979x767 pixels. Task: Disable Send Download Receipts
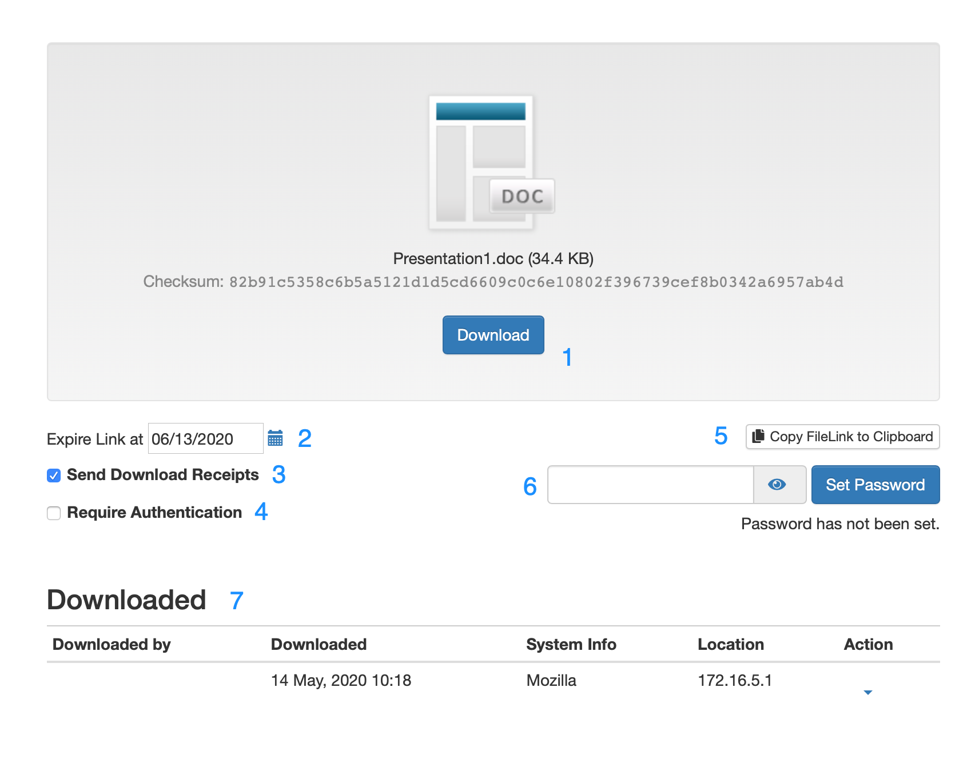coord(53,474)
